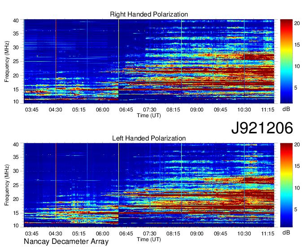Click the 5 dB label on bottom colorbar
This screenshot has height=247, width=305.
coord(296,209)
